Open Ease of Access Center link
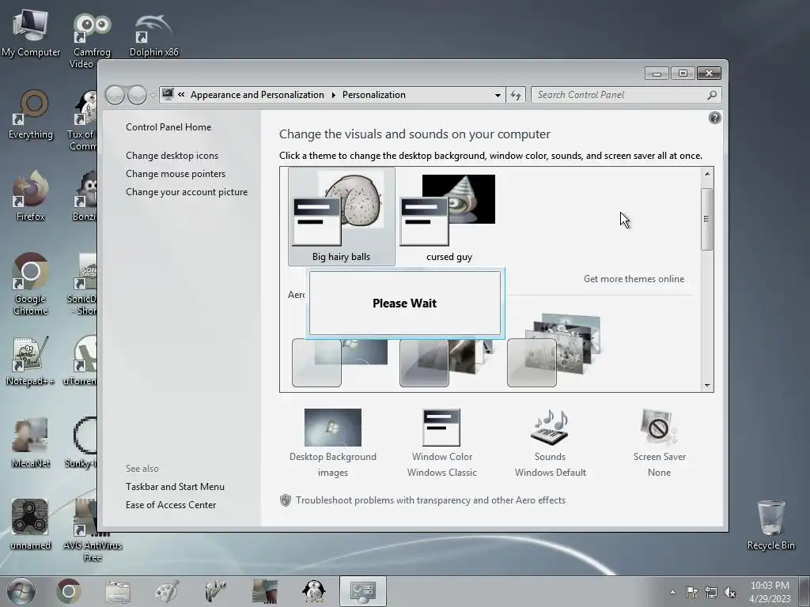The height and width of the screenshot is (607, 810). tap(171, 504)
